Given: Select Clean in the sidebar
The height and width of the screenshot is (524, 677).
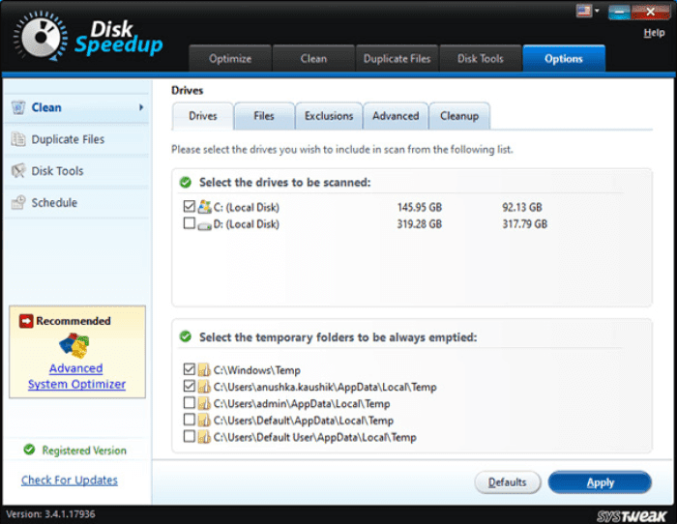Looking at the screenshot, I should point(76,107).
